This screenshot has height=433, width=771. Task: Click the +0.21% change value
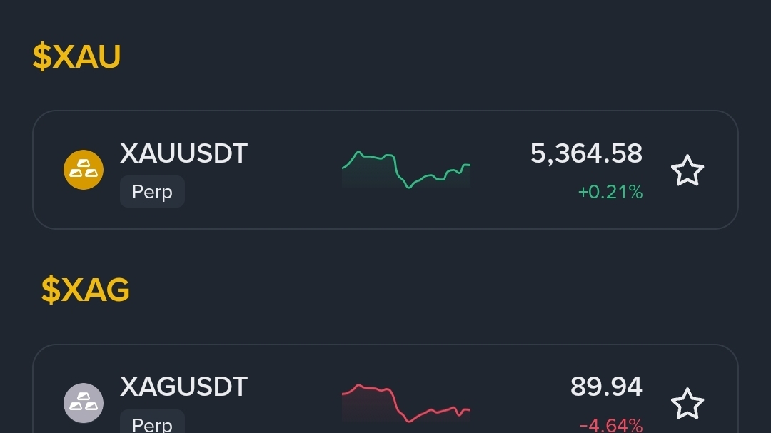pos(610,192)
